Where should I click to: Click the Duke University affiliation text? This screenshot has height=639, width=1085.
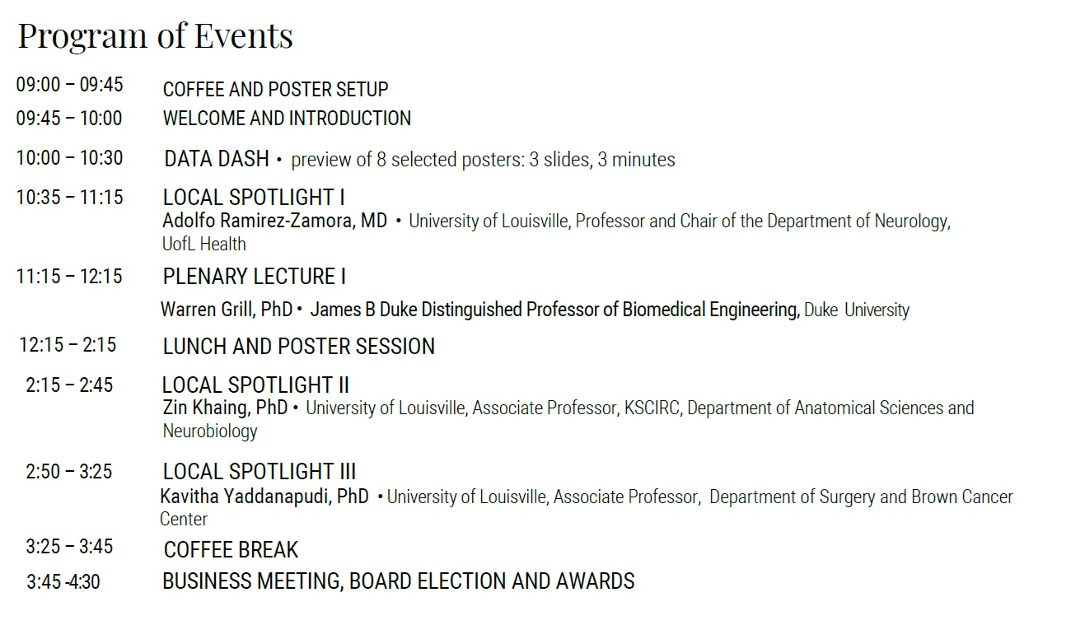pyautogui.click(x=857, y=310)
